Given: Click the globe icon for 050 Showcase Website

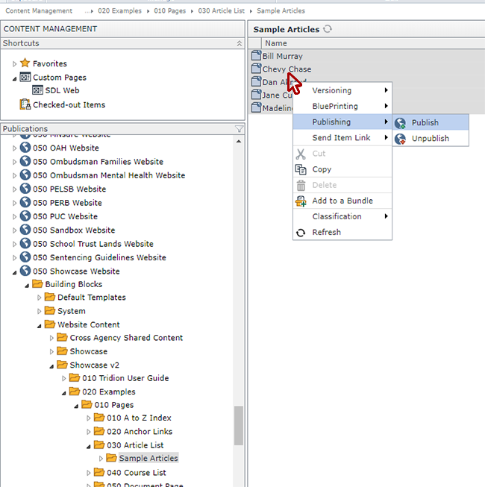Looking at the screenshot, I should [25, 271].
